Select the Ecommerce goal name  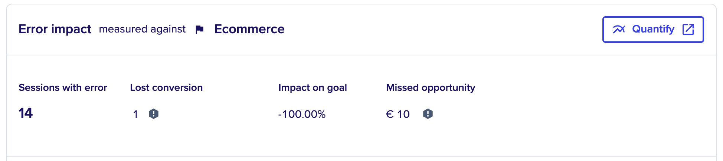249,29
